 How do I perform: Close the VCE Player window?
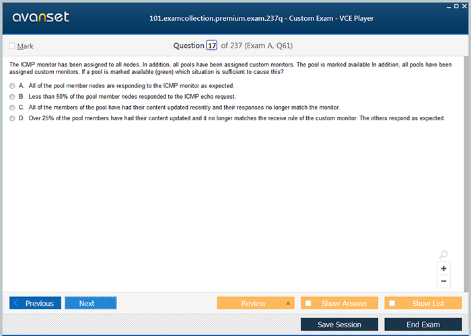pos(465,5)
